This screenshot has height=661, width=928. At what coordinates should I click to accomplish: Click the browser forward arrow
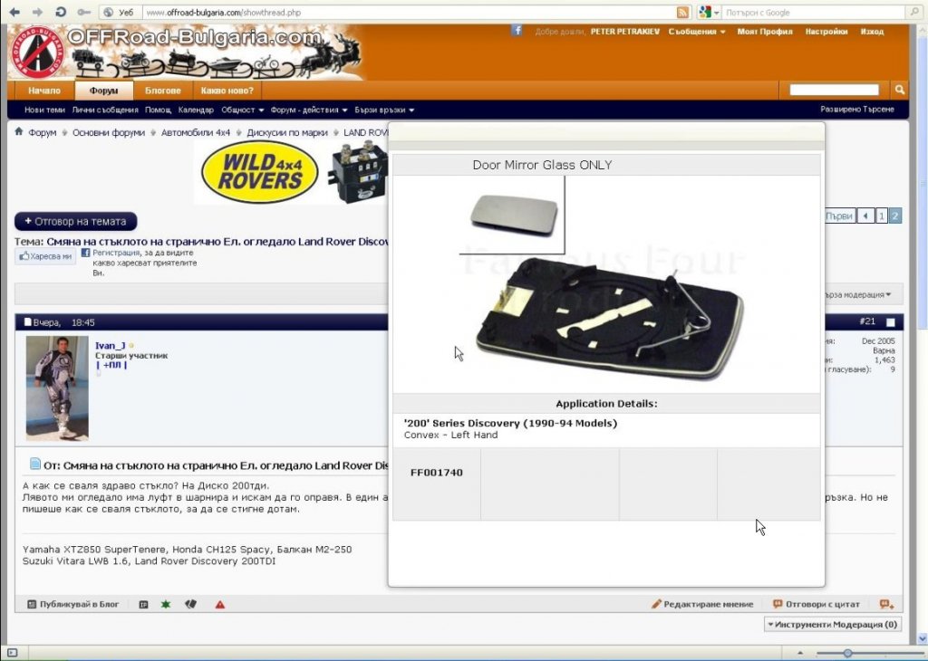point(36,12)
